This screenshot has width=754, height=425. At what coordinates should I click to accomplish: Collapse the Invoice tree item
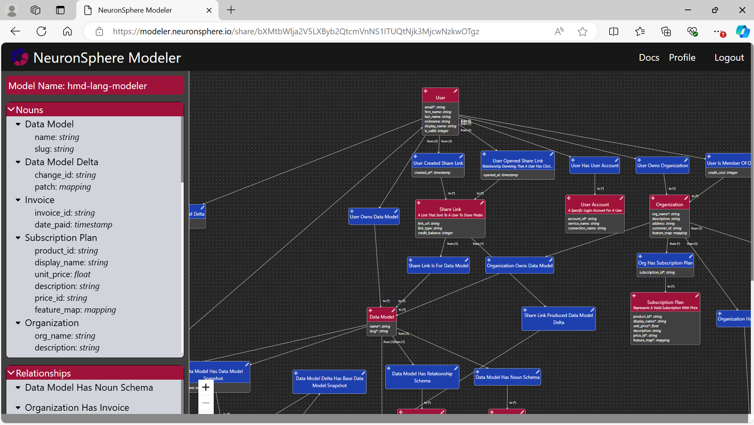pyautogui.click(x=18, y=200)
